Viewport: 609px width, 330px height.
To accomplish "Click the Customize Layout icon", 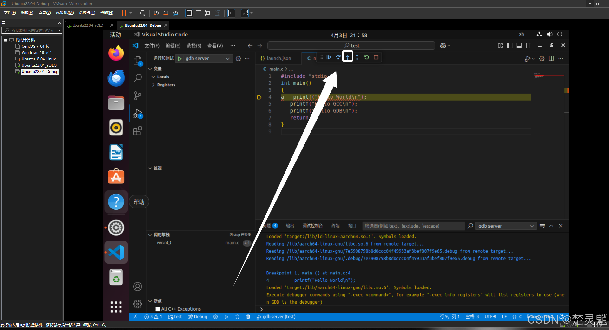I will coord(501,46).
